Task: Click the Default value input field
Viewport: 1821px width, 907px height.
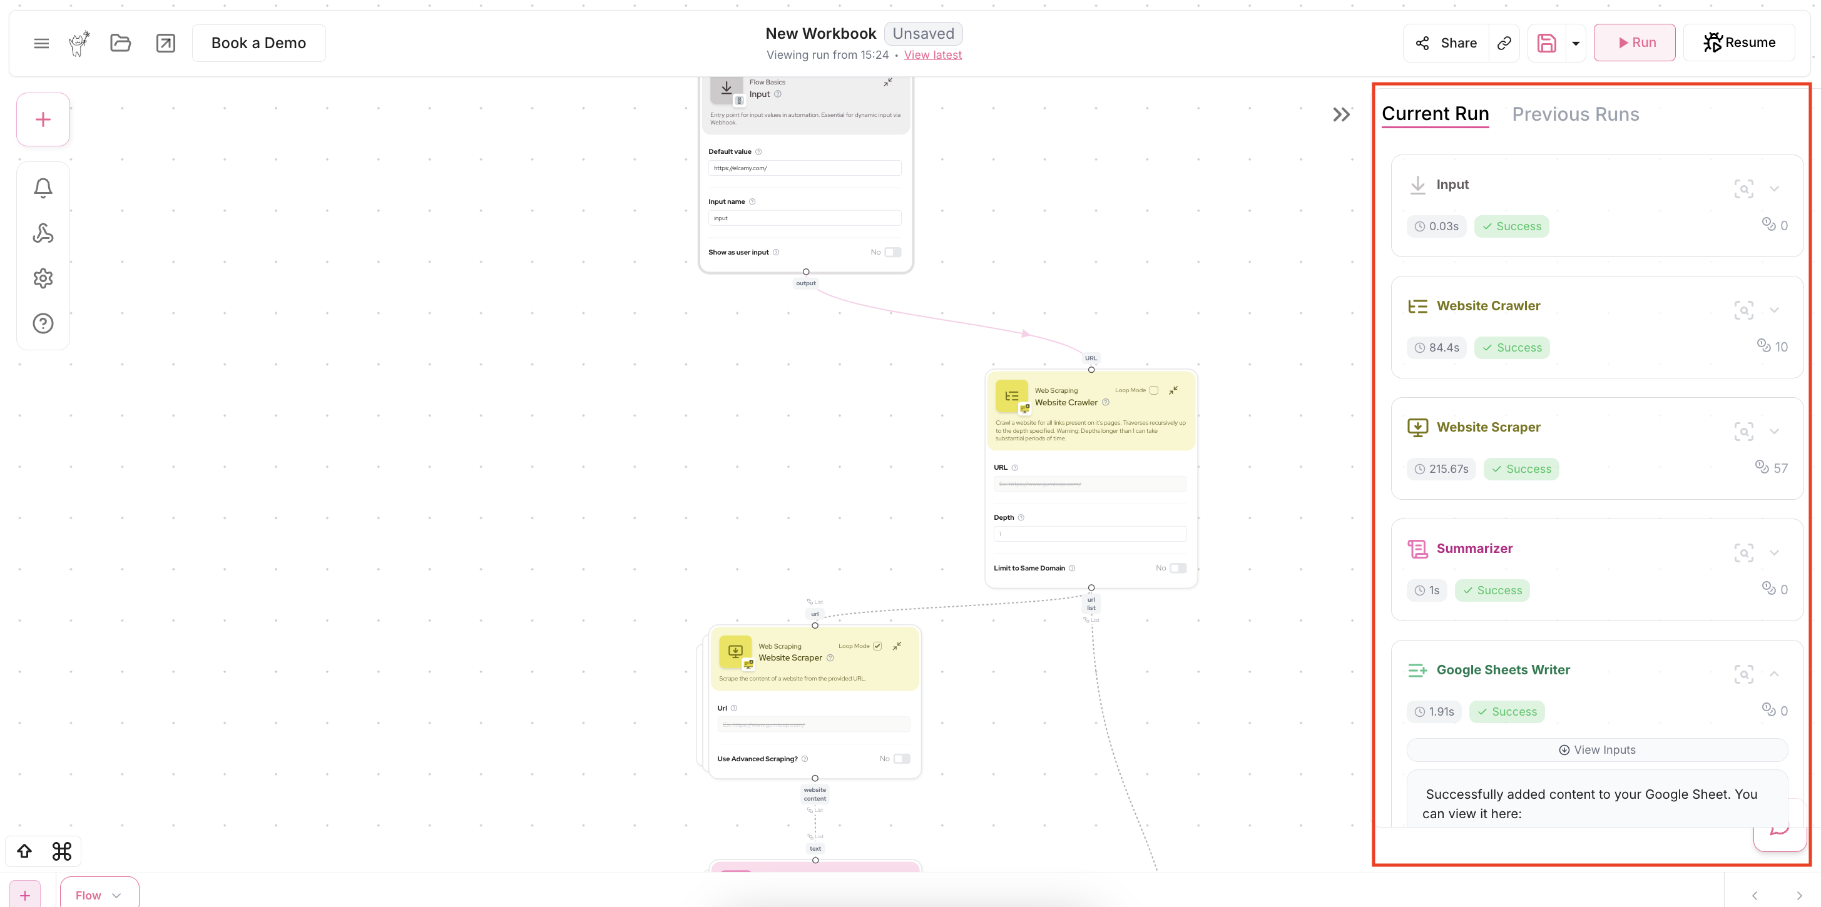Action: click(x=805, y=168)
